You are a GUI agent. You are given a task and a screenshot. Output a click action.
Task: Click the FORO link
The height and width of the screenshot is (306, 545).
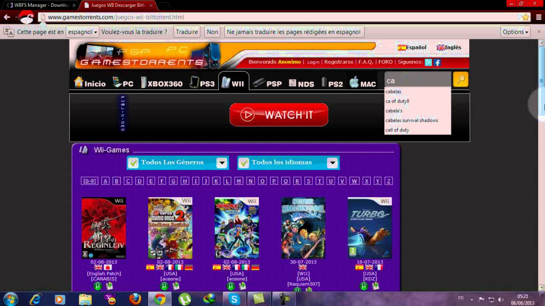coord(385,62)
